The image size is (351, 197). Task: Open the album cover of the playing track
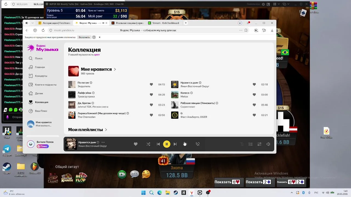pos(71,144)
